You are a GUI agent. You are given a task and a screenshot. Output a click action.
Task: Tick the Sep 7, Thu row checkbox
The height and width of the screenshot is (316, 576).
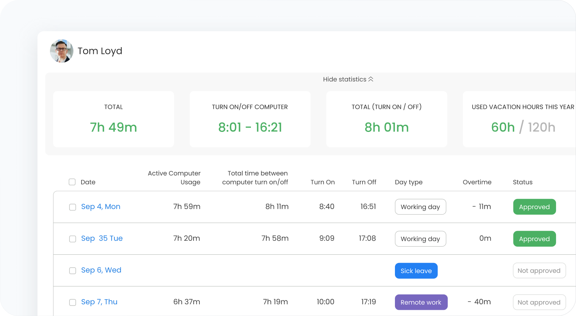coord(73,302)
